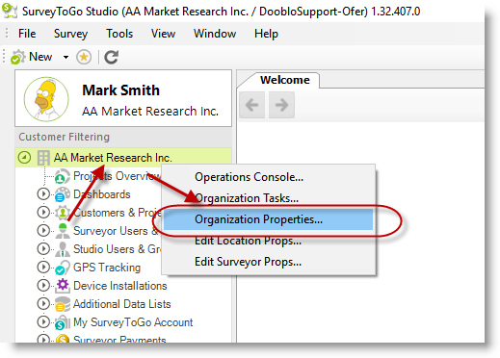
Task: Expand the Additional Data Lists node
Action: [x=43, y=304]
